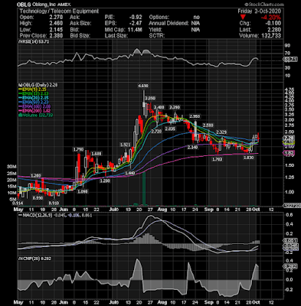This screenshot has width=301, height=306.
Task: Click the date 'Friday 2-Oct-2020'
Action: pos(260,11)
